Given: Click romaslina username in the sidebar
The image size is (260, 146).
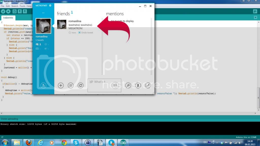Looking at the screenshot, I should pos(41,37).
